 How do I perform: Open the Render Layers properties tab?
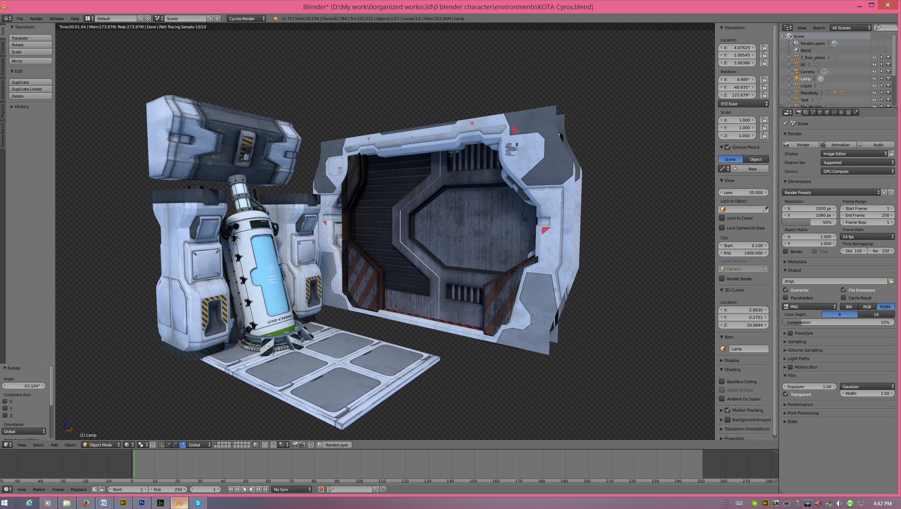tap(806, 112)
